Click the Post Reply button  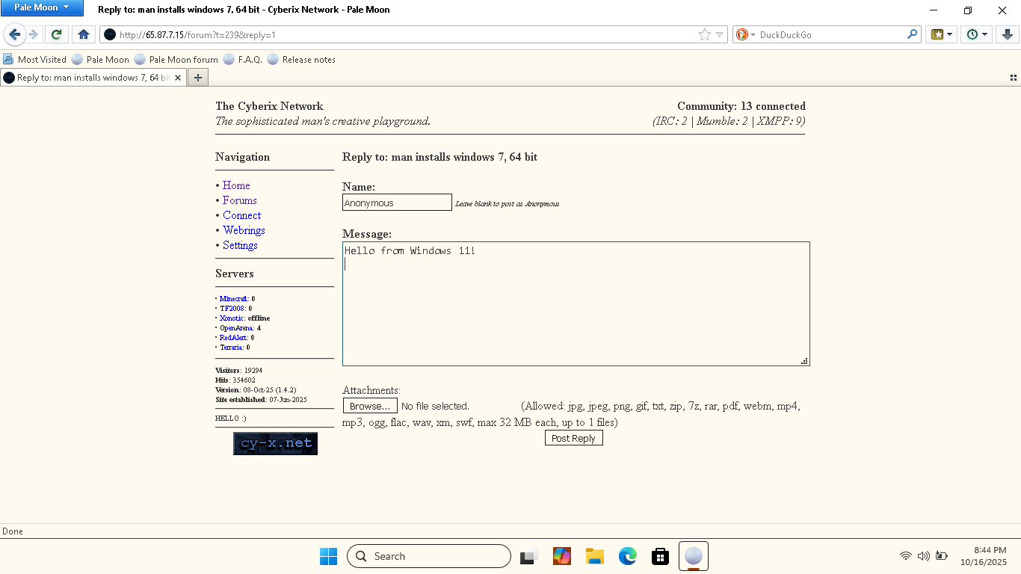(x=573, y=439)
